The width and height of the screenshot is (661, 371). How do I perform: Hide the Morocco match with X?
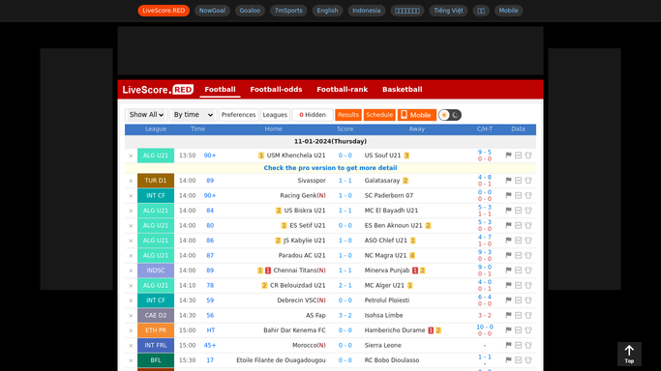(x=131, y=346)
